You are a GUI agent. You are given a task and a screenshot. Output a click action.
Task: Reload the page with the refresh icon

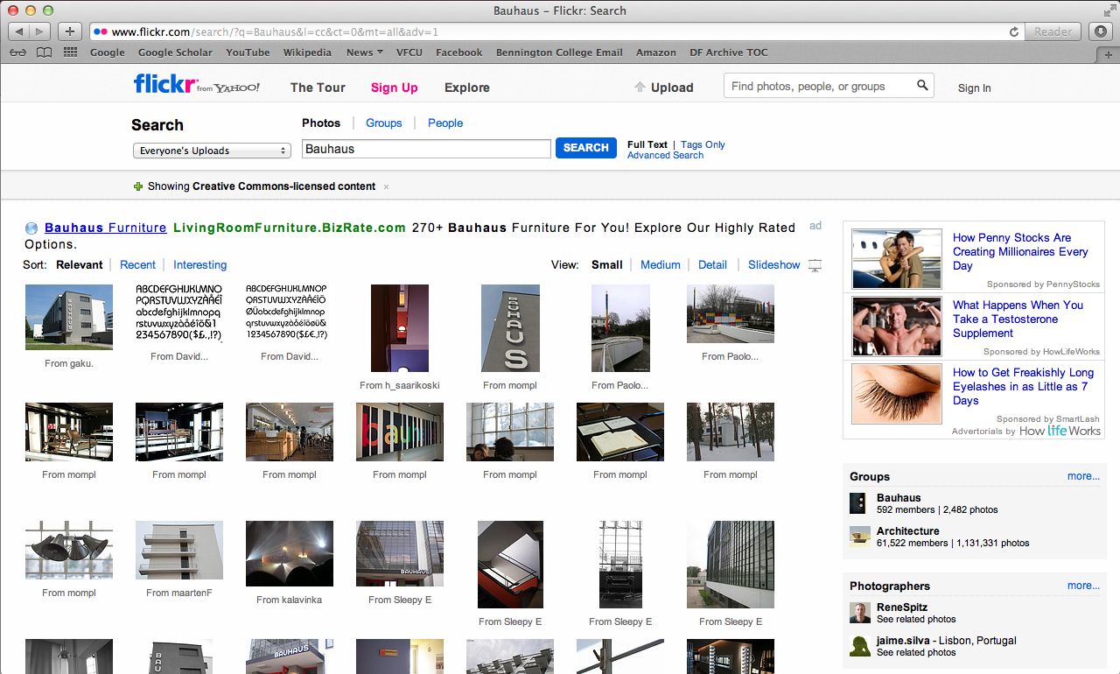[1014, 32]
